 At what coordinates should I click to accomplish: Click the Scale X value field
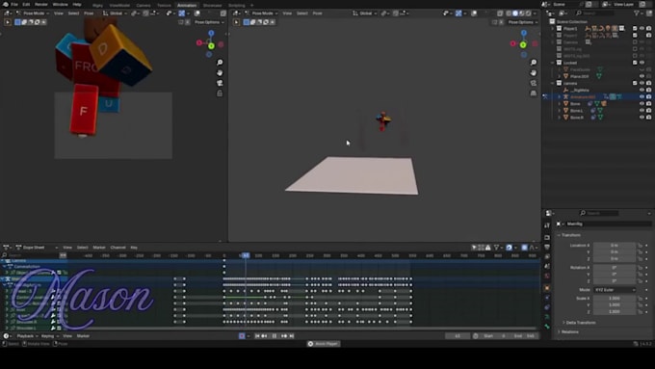[x=615, y=299]
